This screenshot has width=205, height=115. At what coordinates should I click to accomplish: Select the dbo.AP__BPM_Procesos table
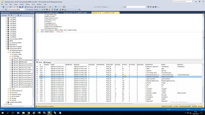click(20, 62)
